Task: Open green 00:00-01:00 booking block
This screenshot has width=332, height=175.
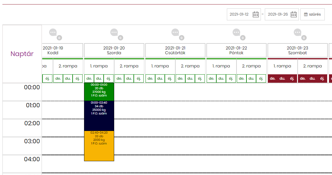Action: [99, 92]
